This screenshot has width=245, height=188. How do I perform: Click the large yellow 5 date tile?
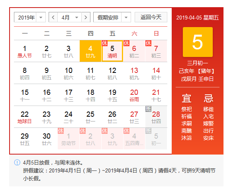coord(198,42)
